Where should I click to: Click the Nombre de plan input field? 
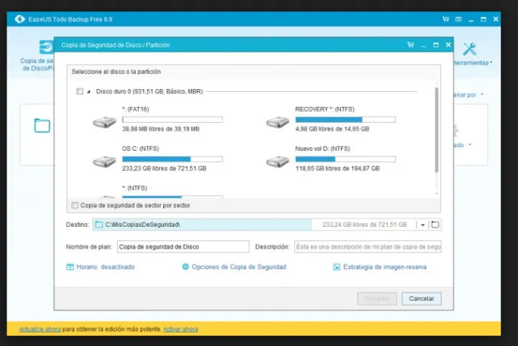tap(183, 247)
